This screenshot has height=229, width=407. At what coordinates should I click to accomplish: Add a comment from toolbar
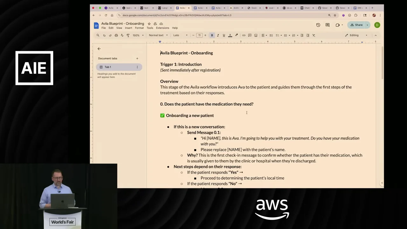(x=250, y=35)
